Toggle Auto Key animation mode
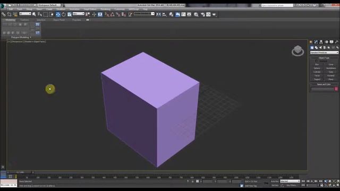This screenshot has width=340, height=191. tap(275, 181)
